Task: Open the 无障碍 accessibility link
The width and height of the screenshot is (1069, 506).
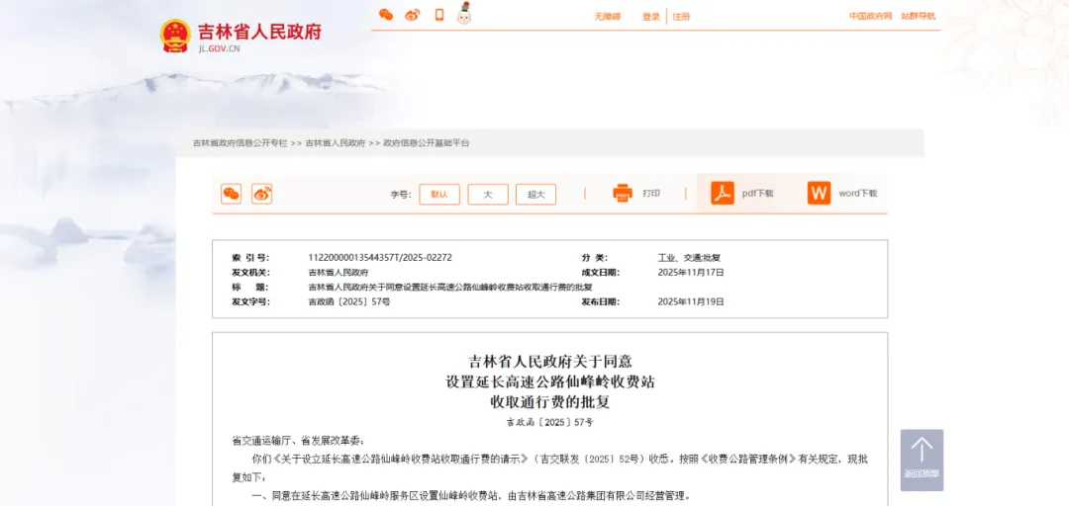Action: (x=607, y=17)
